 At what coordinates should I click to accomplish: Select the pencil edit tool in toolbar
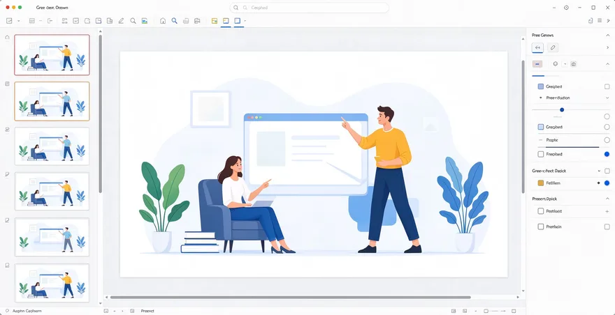[x=121, y=21]
